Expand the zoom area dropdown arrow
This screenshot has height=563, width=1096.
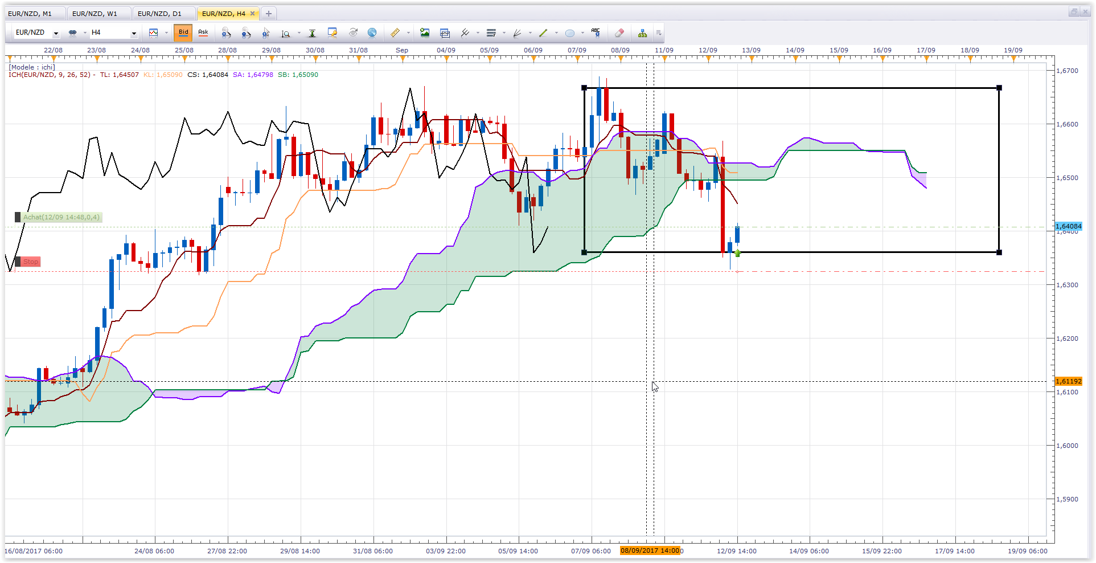[299, 33]
